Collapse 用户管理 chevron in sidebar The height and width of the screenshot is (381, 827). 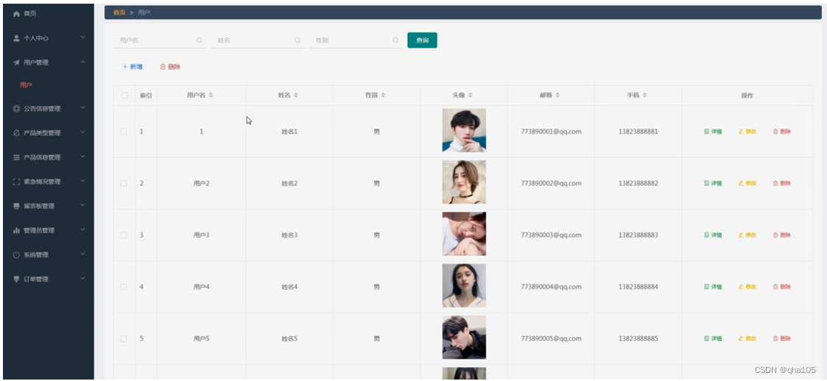[x=82, y=63]
